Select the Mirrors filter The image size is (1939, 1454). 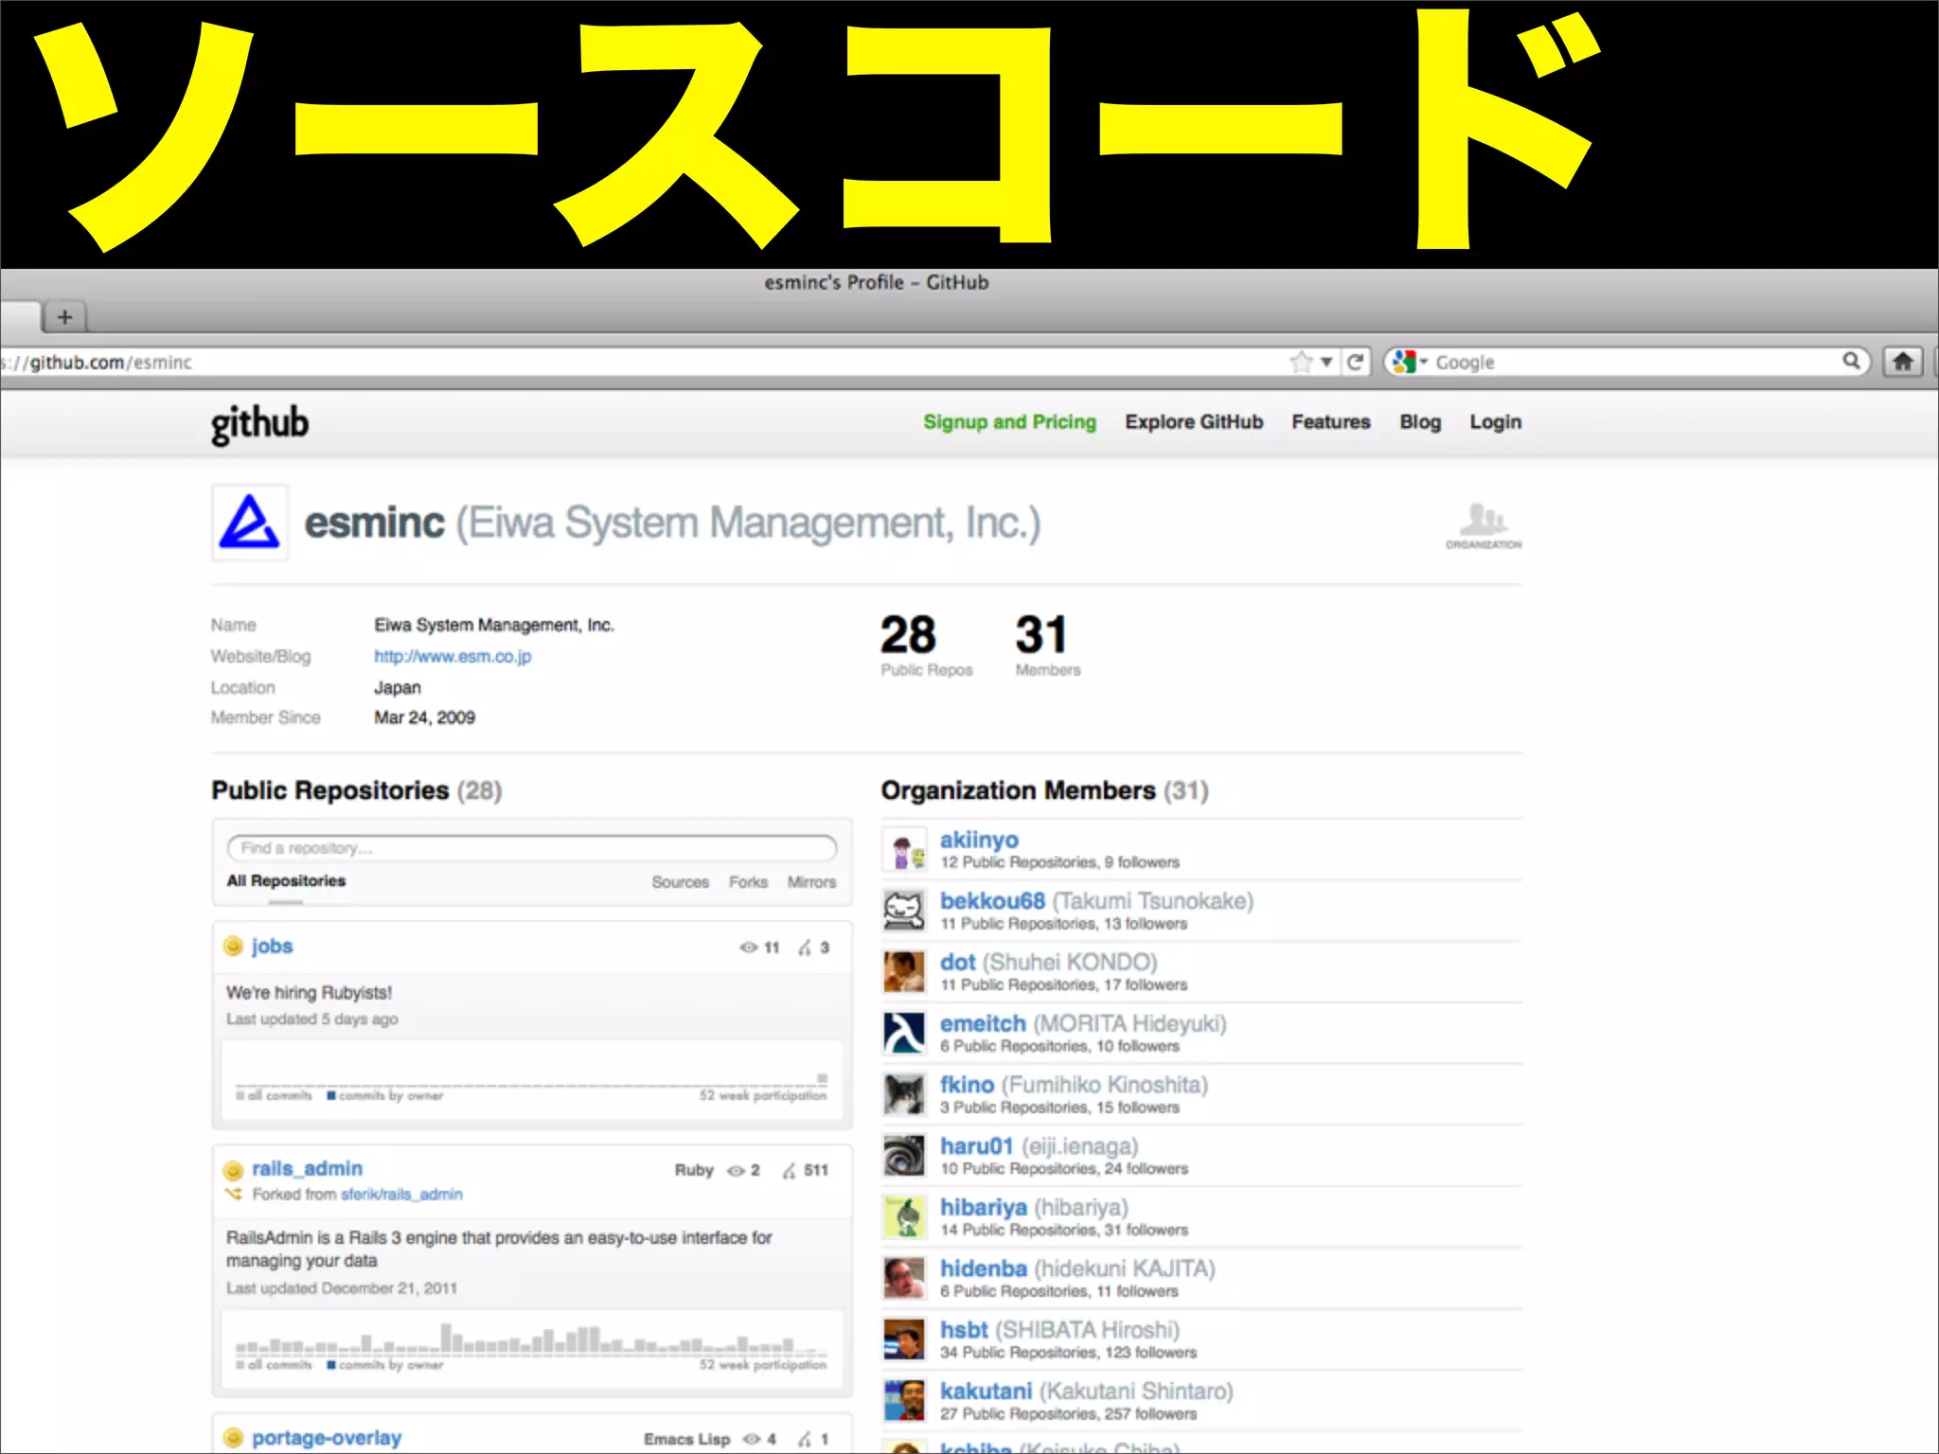click(811, 882)
